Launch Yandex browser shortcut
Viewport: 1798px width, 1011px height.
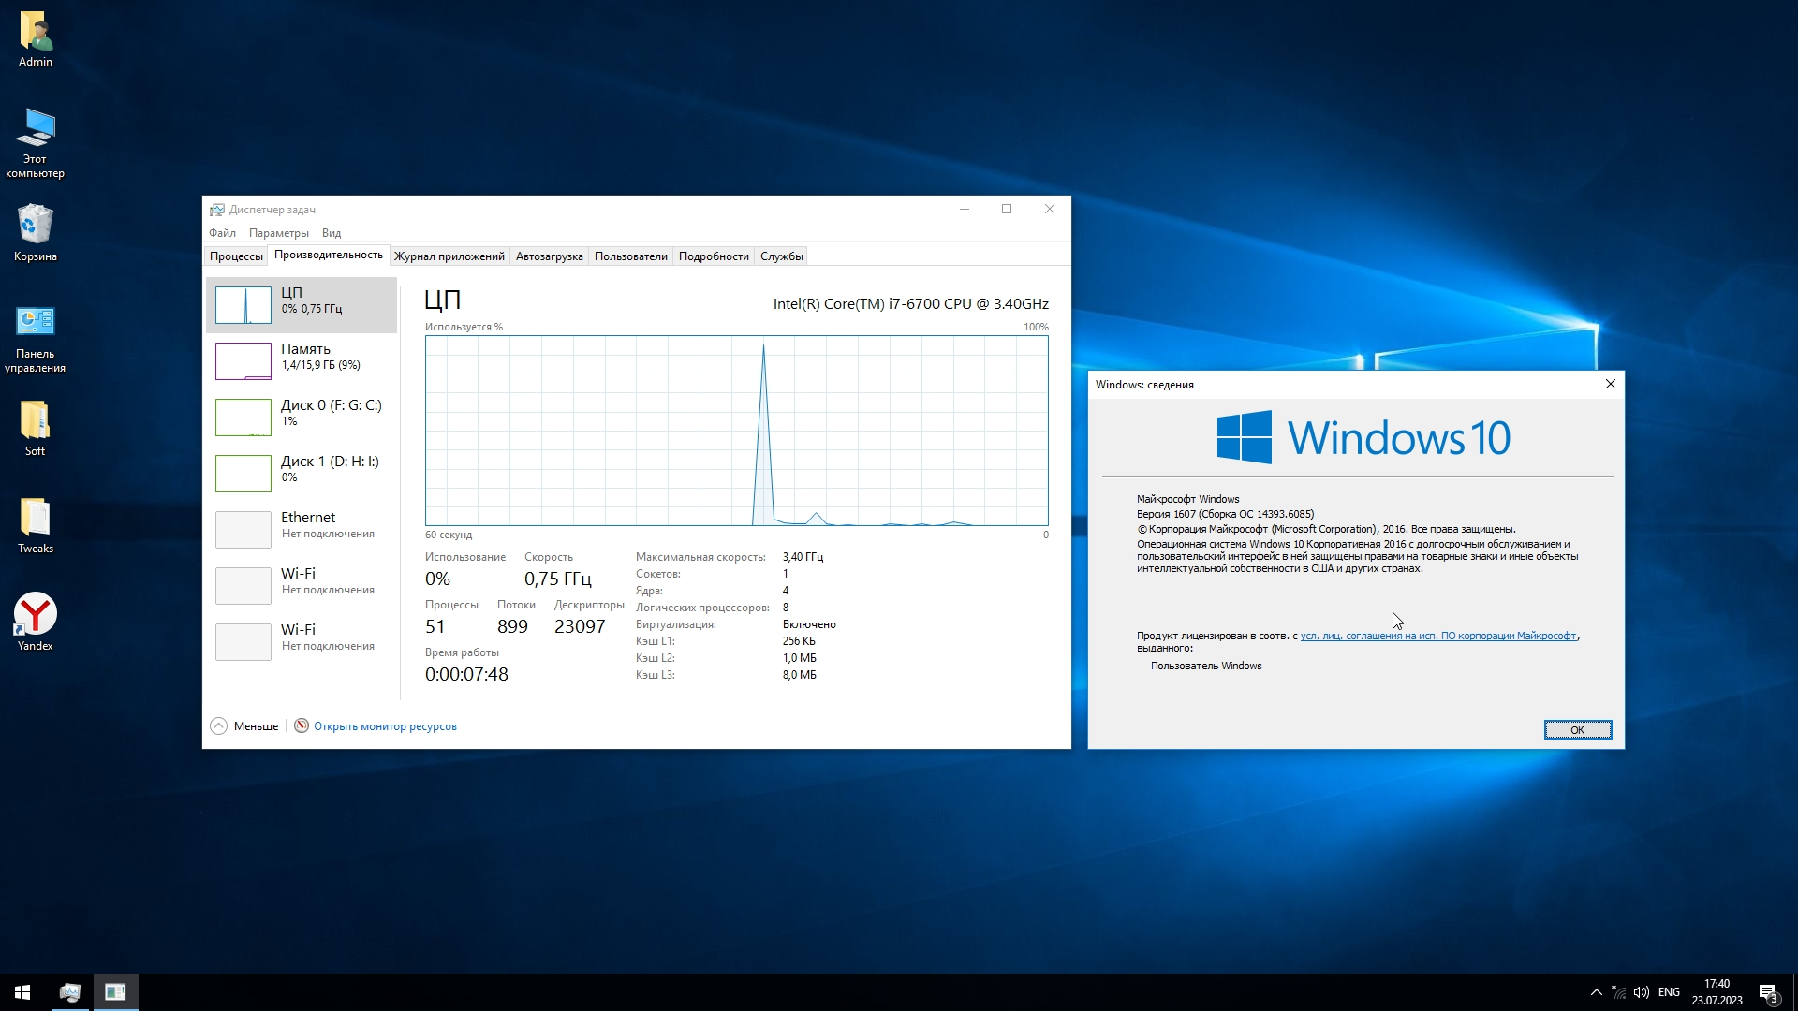tap(36, 616)
